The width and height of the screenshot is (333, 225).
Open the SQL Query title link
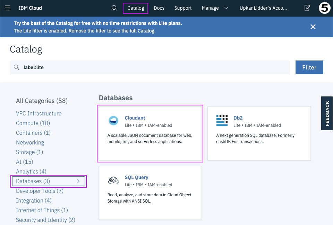click(136, 177)
